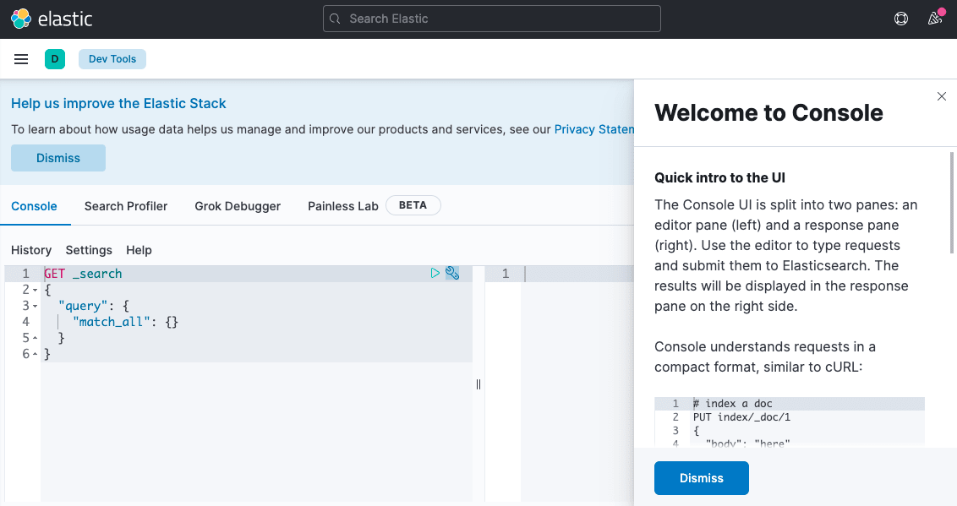The height and width of the screenshot is (506, 957).
Task: Click the magnifier icon in Search Elastic
Action: [x=334, y=18]
